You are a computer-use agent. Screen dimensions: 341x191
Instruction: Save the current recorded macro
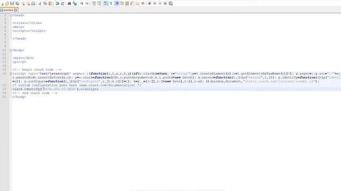pos(170,4)
